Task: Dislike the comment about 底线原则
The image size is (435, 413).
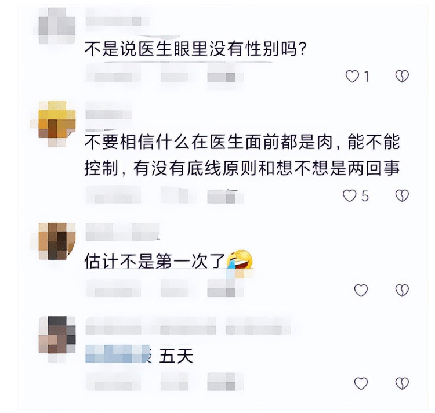Action: tap(402, 196)
